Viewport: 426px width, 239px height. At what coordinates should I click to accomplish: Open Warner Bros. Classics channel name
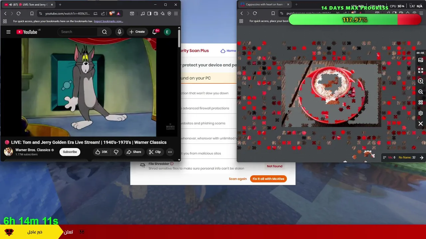[x=33, y=150]
